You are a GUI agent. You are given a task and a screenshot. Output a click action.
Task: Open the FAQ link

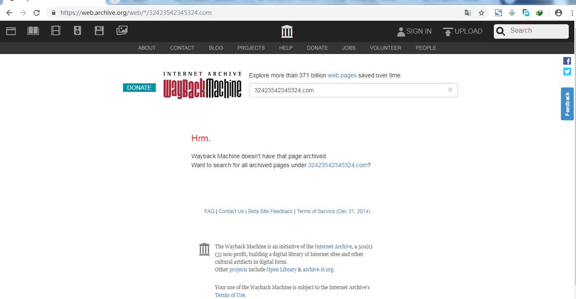[209, 211]
